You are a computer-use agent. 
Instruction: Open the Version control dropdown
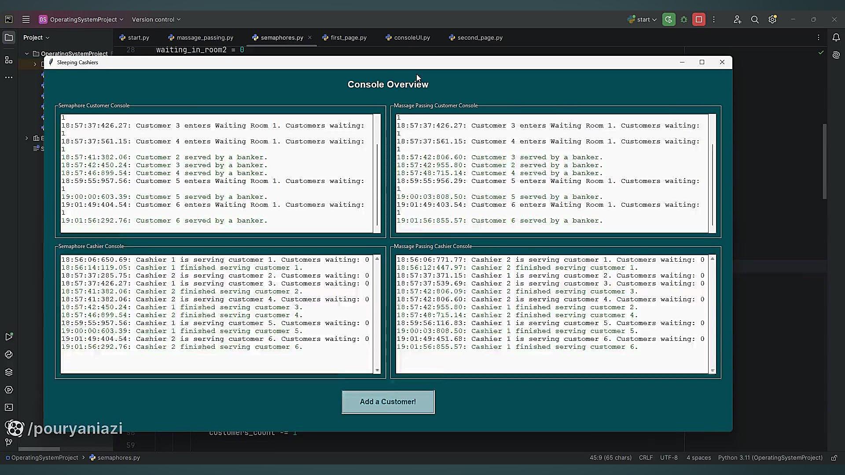[x=156, y=19]
